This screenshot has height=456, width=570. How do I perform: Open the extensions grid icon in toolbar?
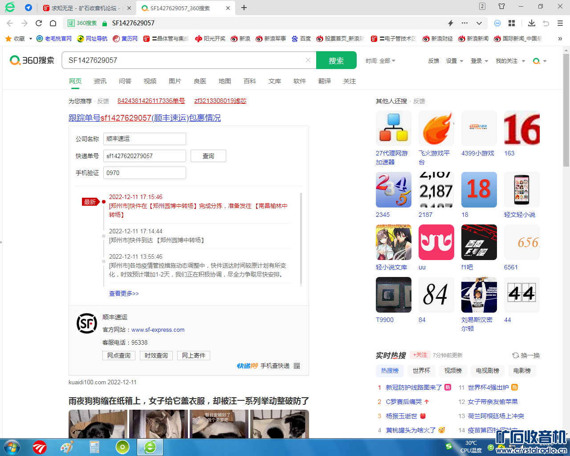[x=512, y=23]
